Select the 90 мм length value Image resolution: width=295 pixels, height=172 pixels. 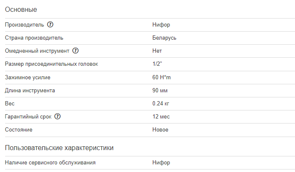click(x=160, y=91)
